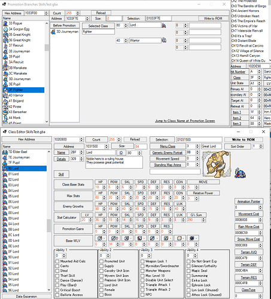This screenshot has height=299, width=271.
Task: Click the 3D Journeyman icon under Before Promotion
Action: (53, 32)
